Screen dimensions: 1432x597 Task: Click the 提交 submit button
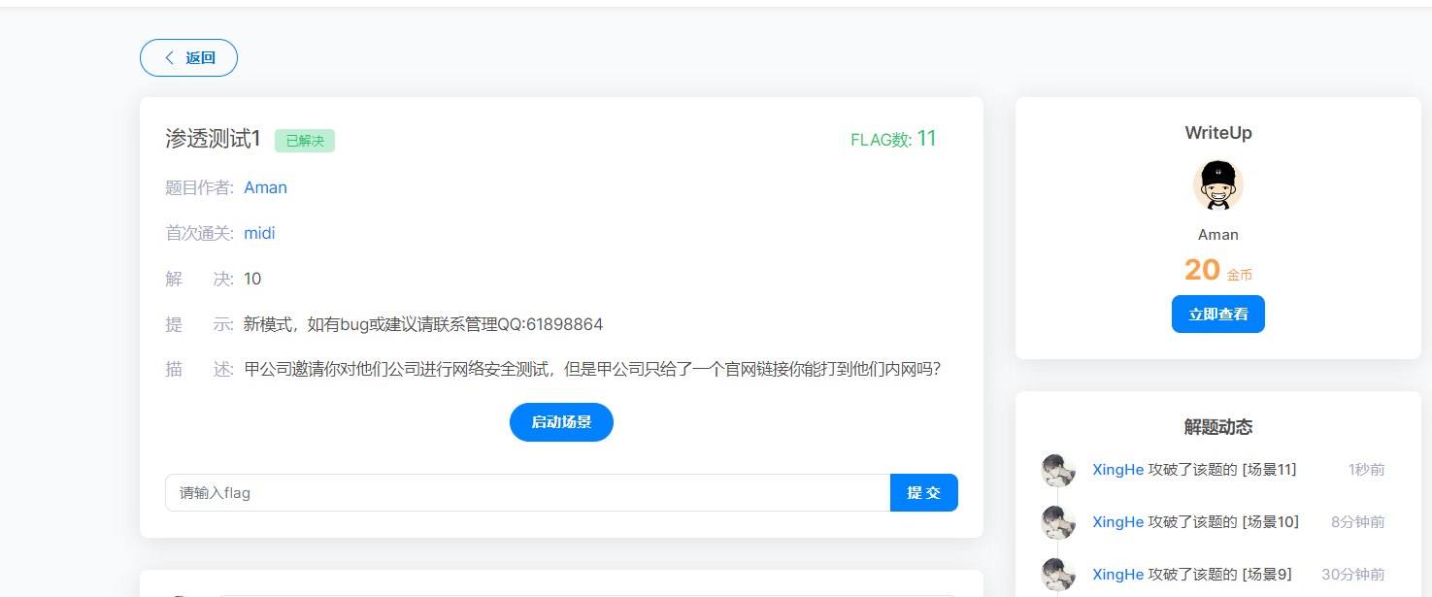(924, 492)
